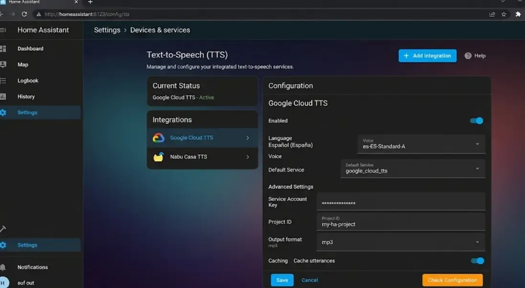Reload the page with the refresh icon
525x288 pixels.
pyautogui.click(x=24, y=14)
